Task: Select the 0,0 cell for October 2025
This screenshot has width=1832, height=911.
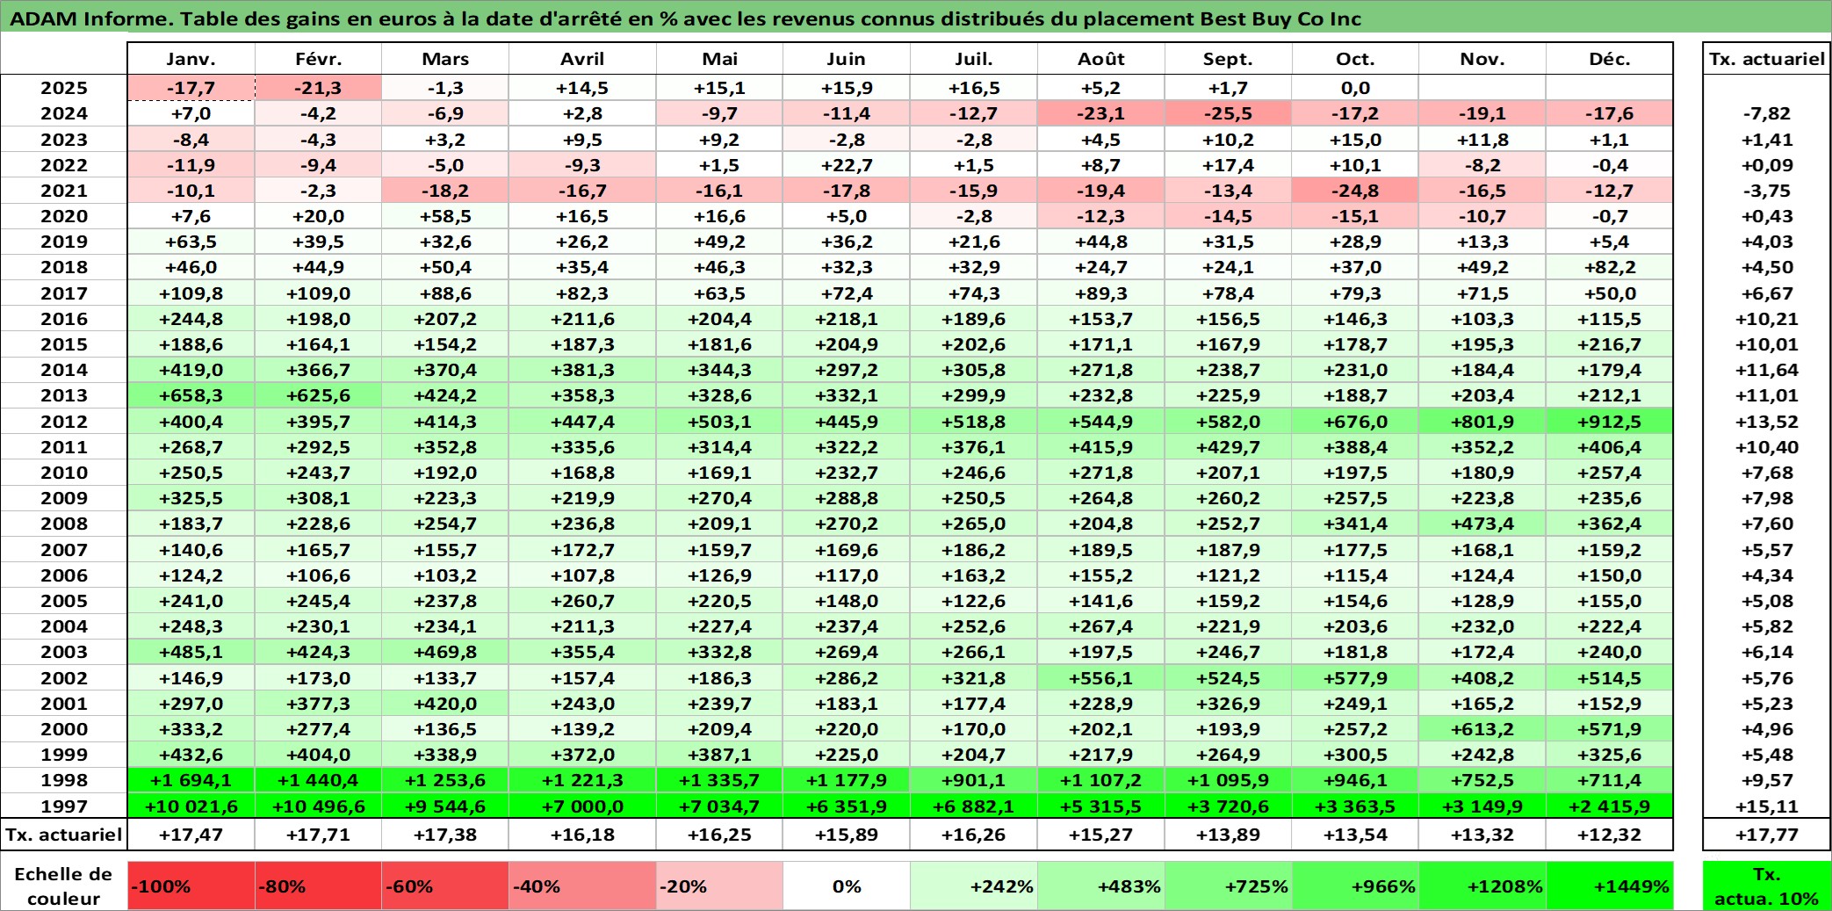Action: point(1355,88)
